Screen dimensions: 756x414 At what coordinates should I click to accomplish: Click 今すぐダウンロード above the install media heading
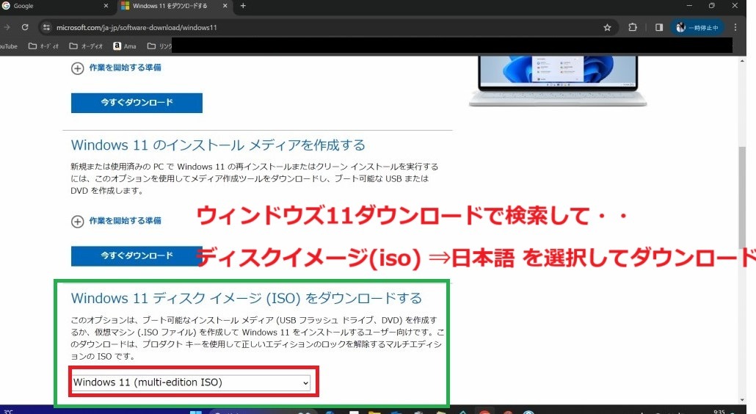(137, 103)
